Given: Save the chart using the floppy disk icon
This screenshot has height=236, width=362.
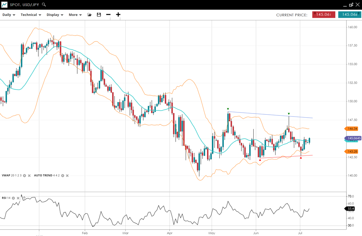Looking at the screenshot, I should tap(99, 15).
